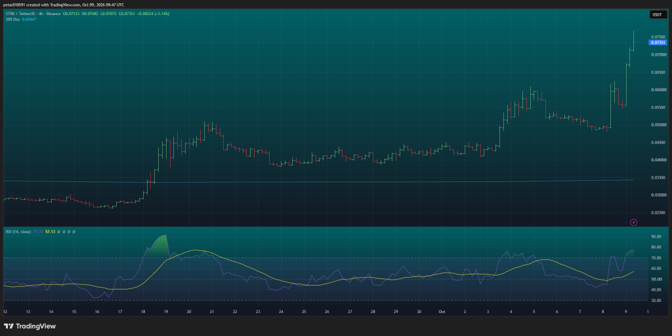Click the RSI axis label 50.00
Image resolution: width=672 pixels, height=336 pixels.
(x=656, y=279)
